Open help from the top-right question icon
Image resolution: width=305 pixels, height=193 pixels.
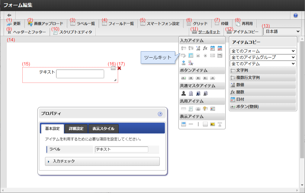(295, 15)
